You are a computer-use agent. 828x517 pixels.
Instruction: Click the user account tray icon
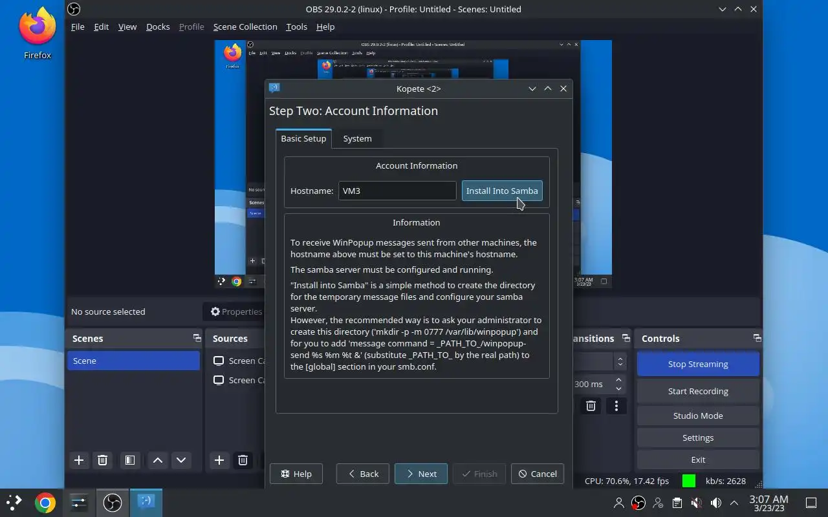[x=619, y=503]
